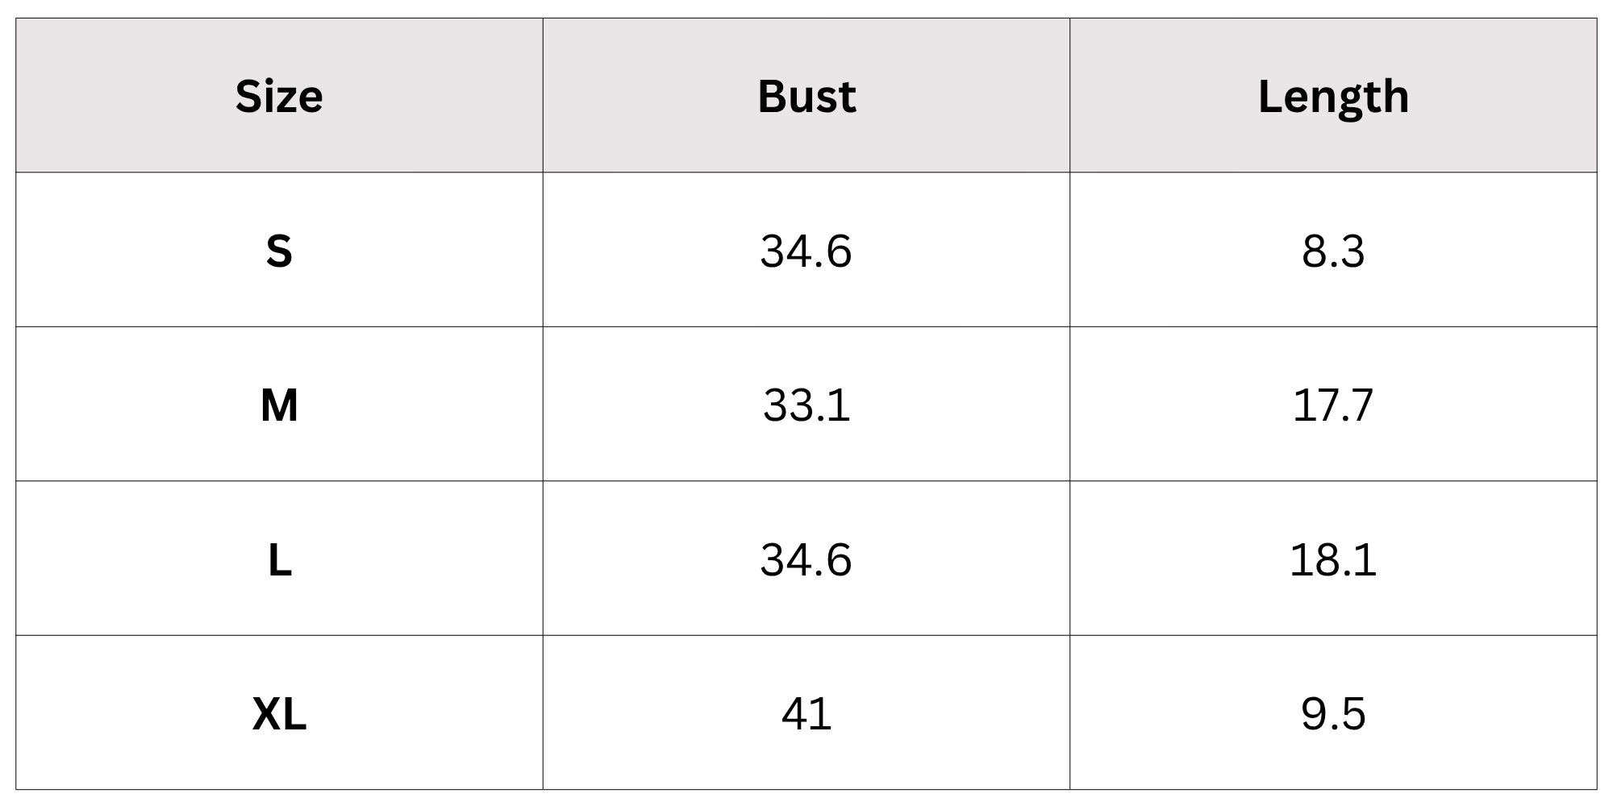1613x806 pixels.
Task: Select the S size cell
Action: point(279,250)
